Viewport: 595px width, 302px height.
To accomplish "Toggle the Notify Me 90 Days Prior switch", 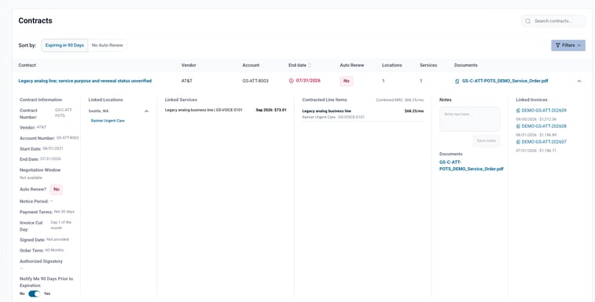I will 34,293.
